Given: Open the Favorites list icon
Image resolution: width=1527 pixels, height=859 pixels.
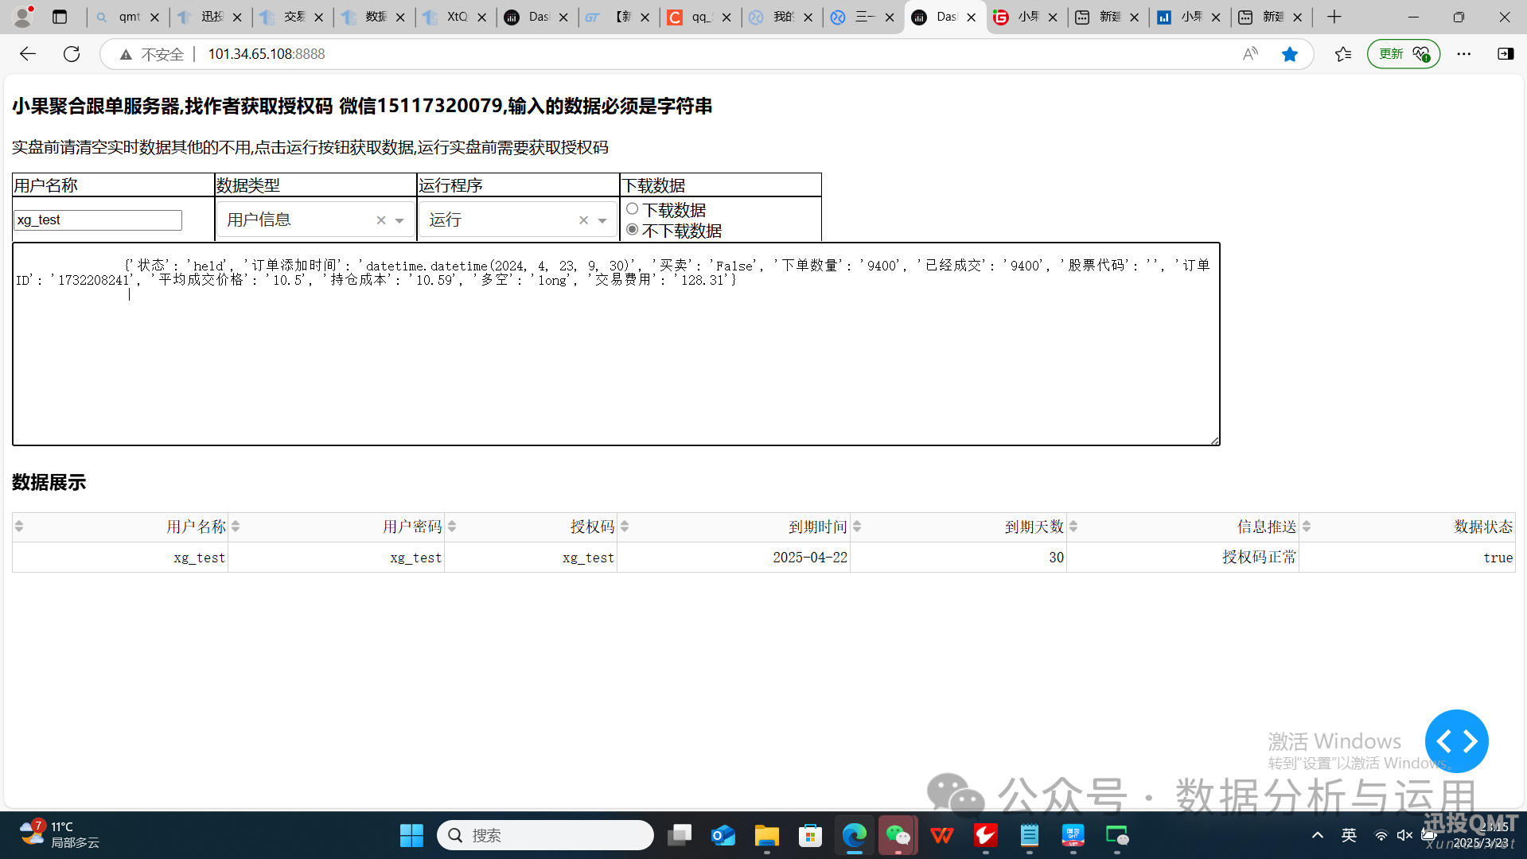Looking at the screenshot, I should coord(1343,53).
